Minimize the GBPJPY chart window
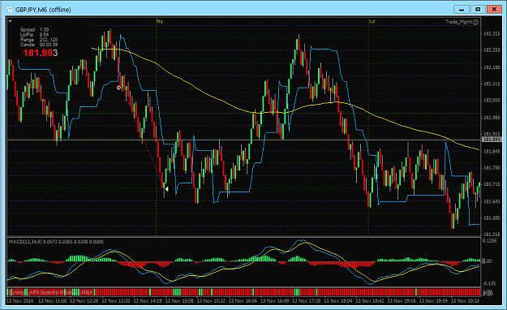 click(462, 10)
